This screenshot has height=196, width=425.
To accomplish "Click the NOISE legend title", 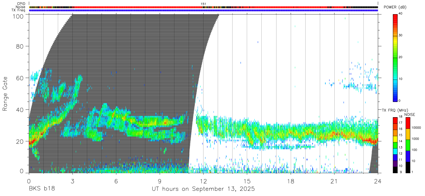I will pos(410,114).
